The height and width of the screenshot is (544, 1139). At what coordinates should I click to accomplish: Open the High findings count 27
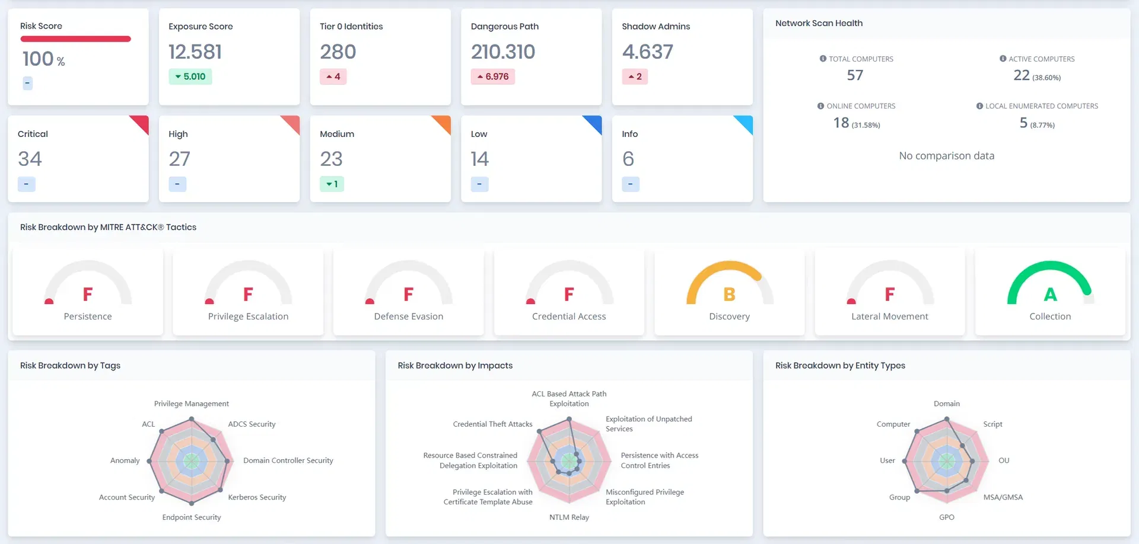point(179,159)
